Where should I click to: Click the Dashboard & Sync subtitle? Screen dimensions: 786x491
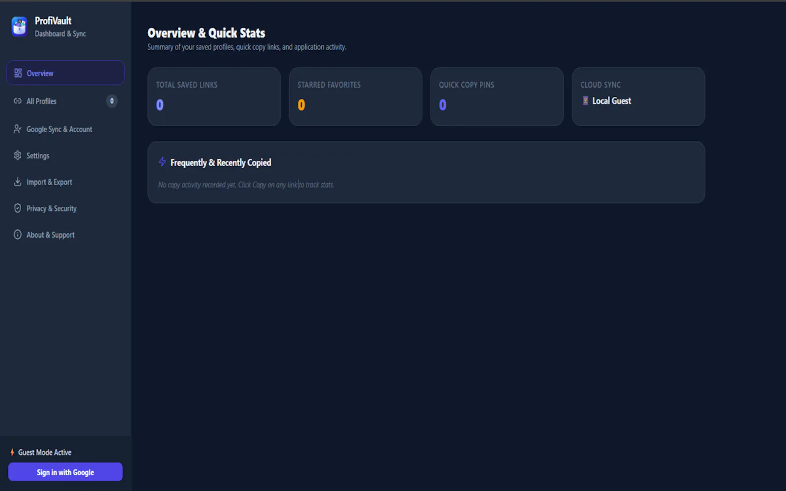coord(60,34)
